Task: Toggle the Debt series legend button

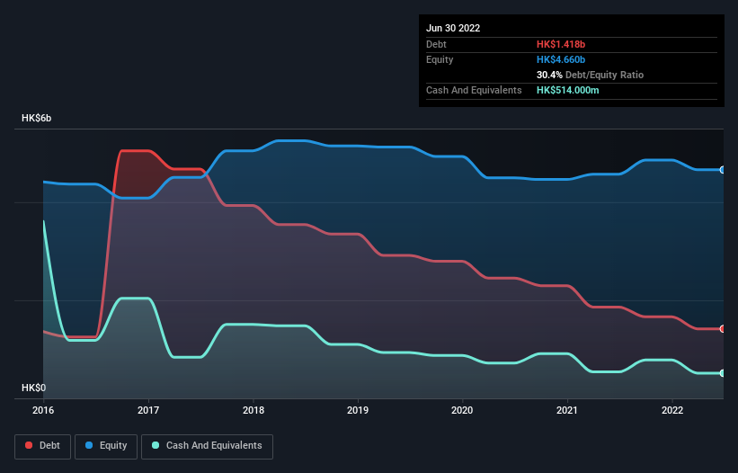Action: [x=42, y=446]
